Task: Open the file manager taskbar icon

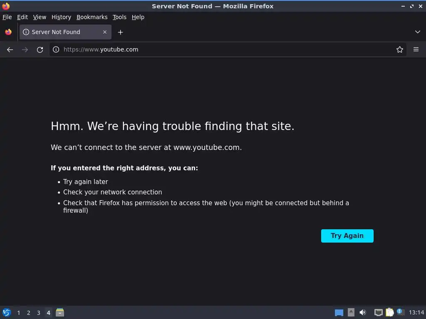Action: 60,312
